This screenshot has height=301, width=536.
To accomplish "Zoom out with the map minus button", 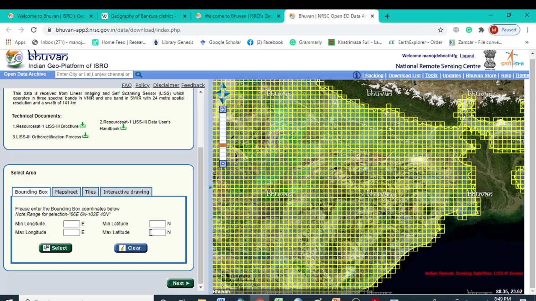I will click(223, 164).
